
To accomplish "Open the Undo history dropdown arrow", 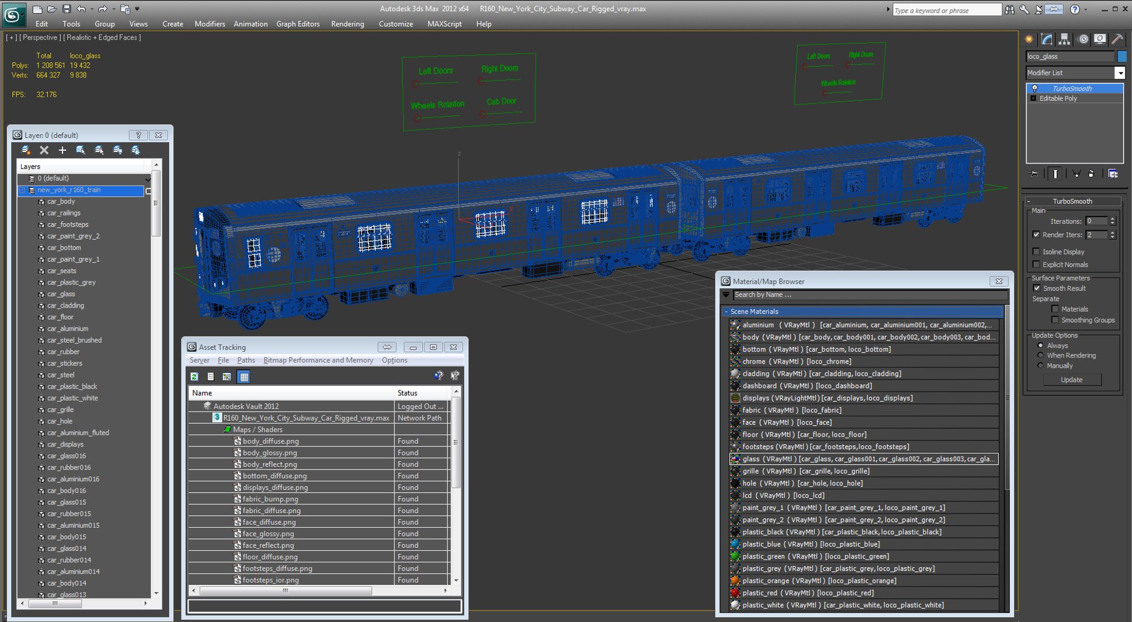I will (91, 9).
